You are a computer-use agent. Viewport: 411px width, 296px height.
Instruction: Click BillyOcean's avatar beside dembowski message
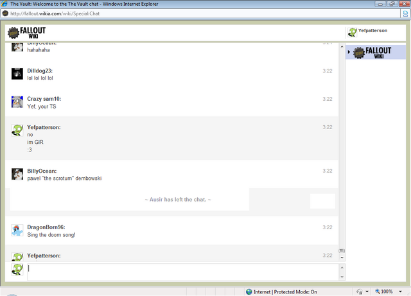(x=17, y=174)
